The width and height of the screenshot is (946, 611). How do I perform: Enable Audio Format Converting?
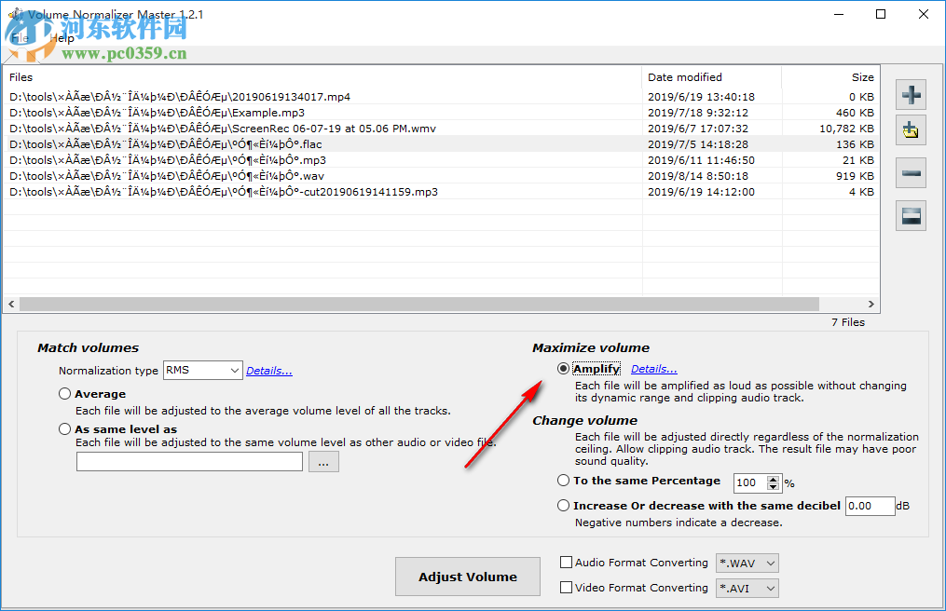pyautogui.click(x=565, y=563)
